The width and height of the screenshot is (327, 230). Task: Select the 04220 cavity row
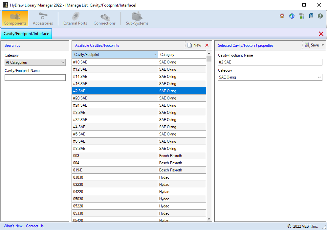click(x=139, y=192)
